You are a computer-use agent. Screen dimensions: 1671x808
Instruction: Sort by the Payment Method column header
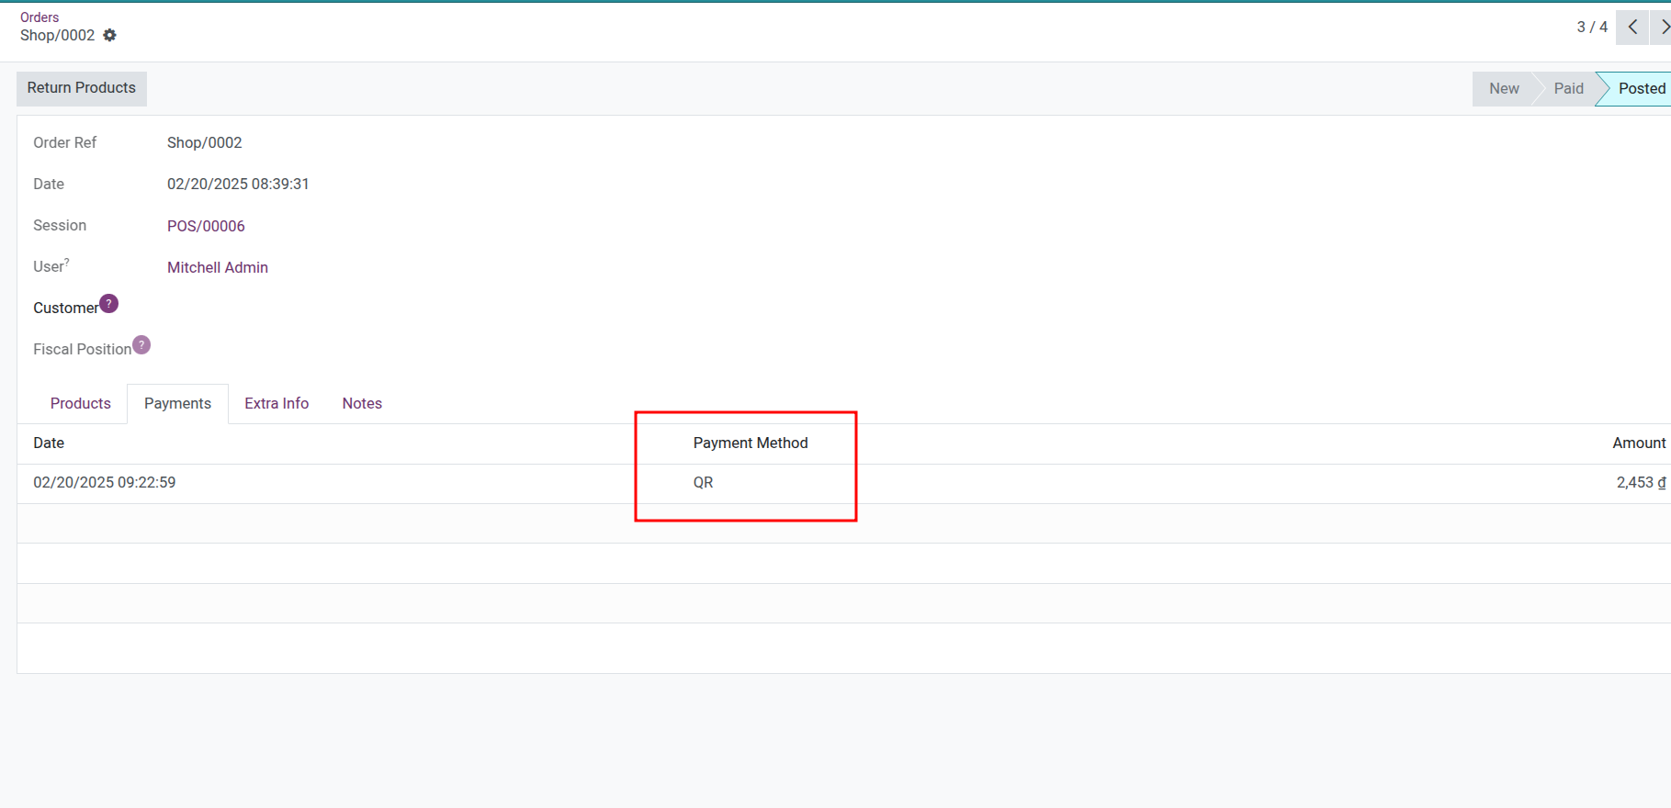tap(751, 443)
